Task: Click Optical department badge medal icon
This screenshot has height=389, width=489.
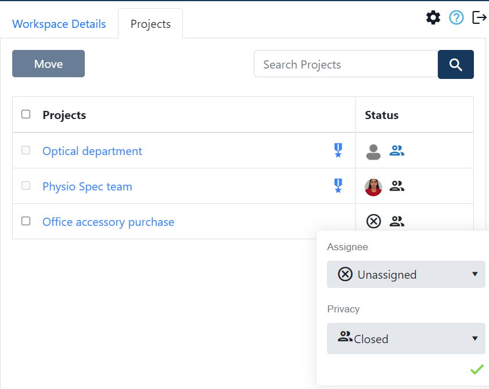Action: [338, 151]
